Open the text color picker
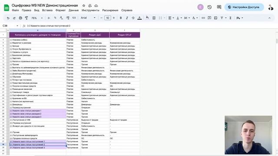Viewport: 278px width, 156px height. click(139, 18)
